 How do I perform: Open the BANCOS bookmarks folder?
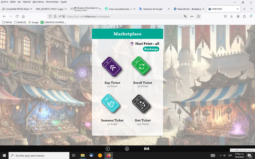point(20,22)
